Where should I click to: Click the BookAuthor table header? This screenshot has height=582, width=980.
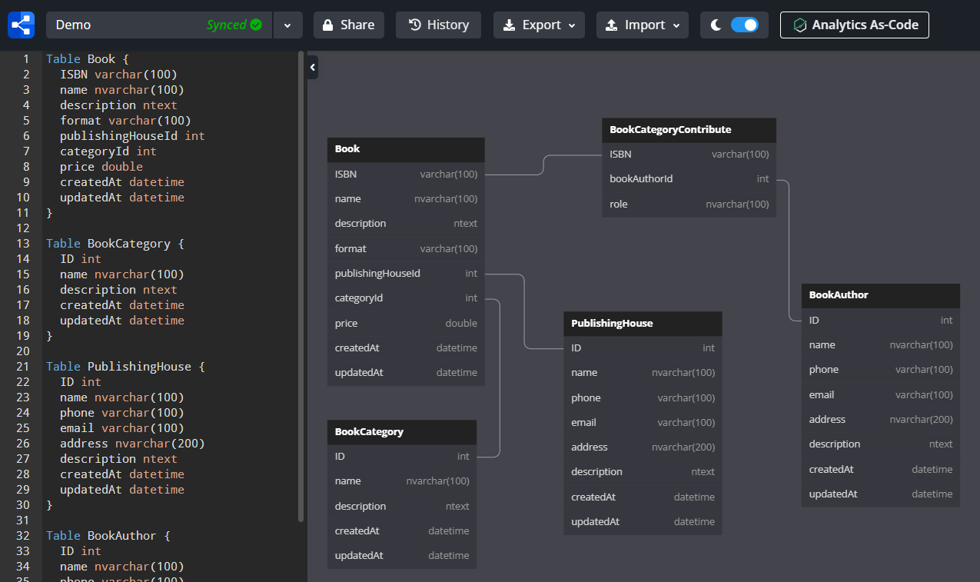(880, 295)
